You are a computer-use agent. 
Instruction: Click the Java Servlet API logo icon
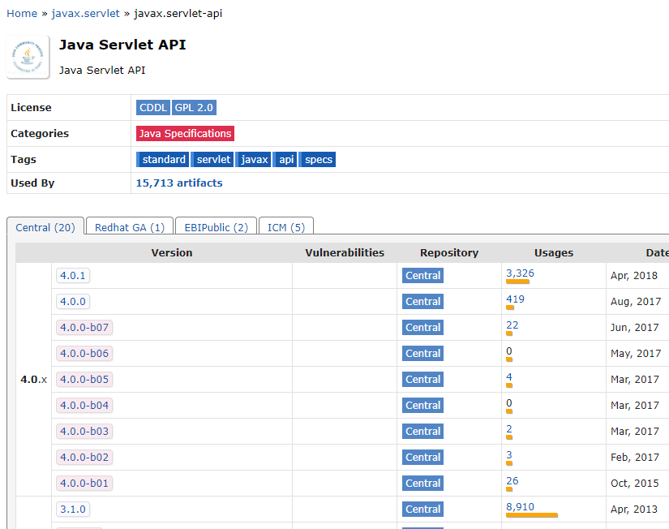point(28,57)
